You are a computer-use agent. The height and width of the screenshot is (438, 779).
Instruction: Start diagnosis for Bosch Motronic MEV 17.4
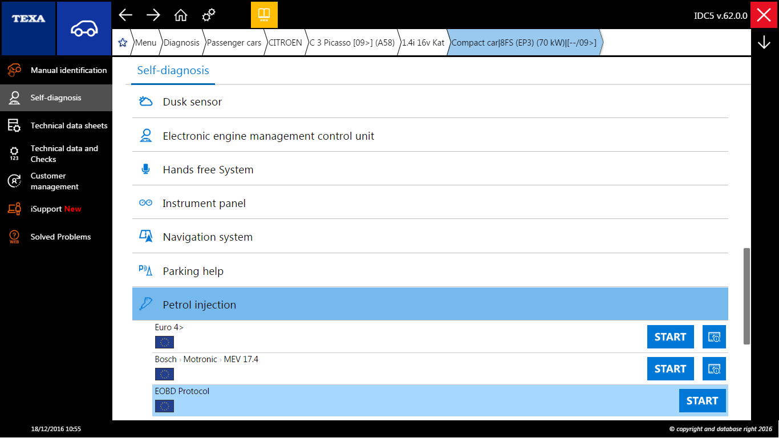coord(670,369)
